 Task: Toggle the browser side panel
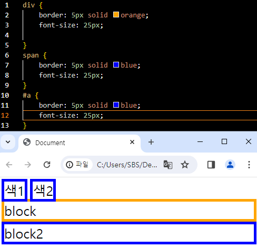point(211,165)
